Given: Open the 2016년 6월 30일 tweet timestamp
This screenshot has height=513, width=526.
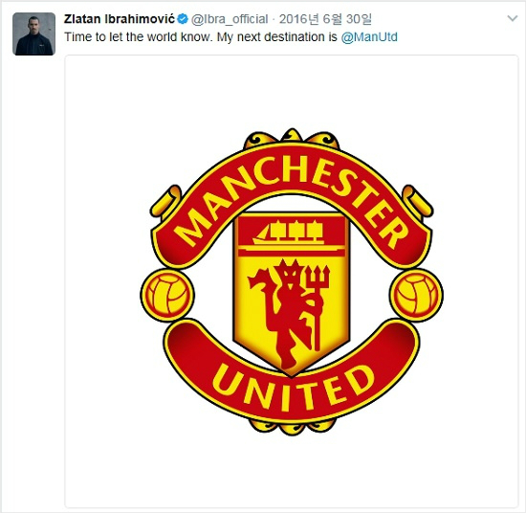Looking at the screenshot, I should coord(325,19).
